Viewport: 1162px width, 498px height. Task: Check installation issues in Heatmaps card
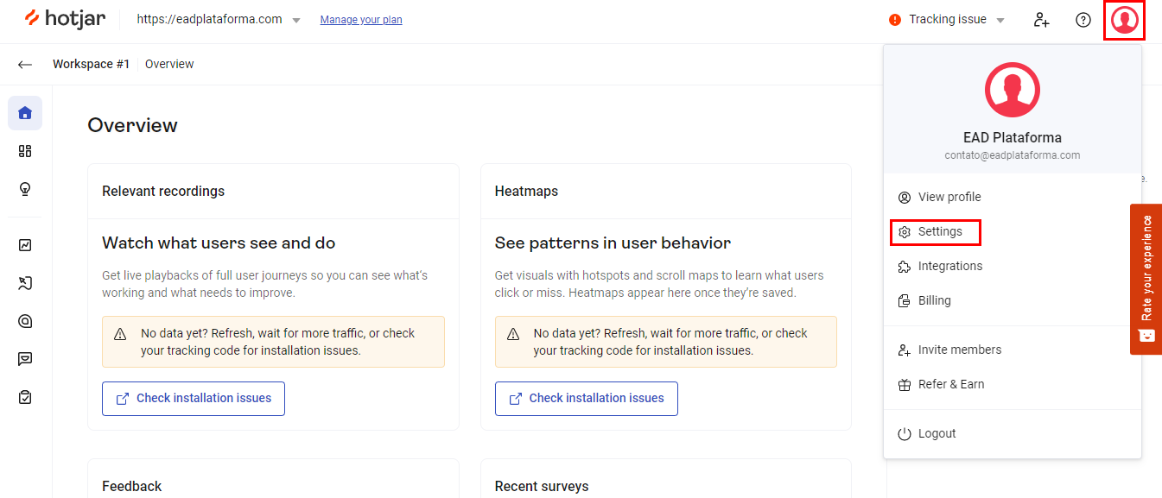[587, 399]
